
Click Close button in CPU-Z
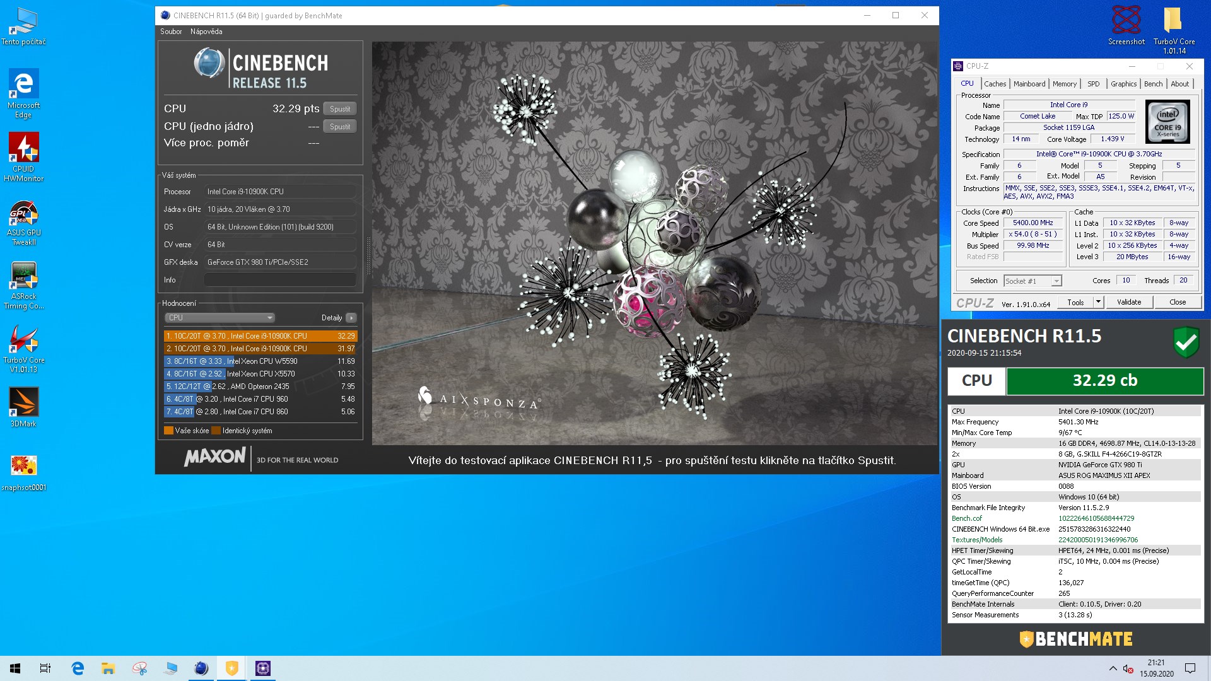click(1178, 302)
